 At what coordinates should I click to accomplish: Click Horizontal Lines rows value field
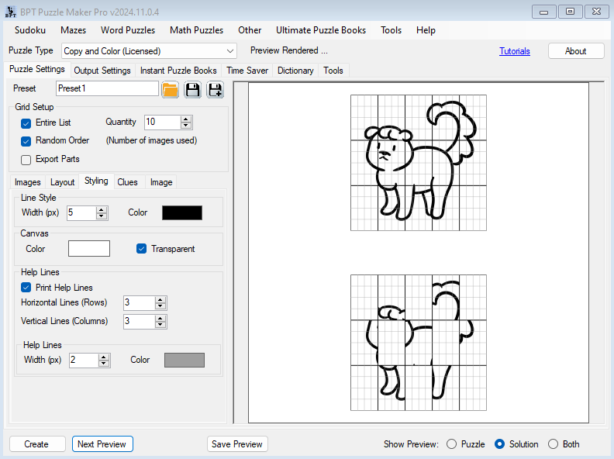coord(139,302)
